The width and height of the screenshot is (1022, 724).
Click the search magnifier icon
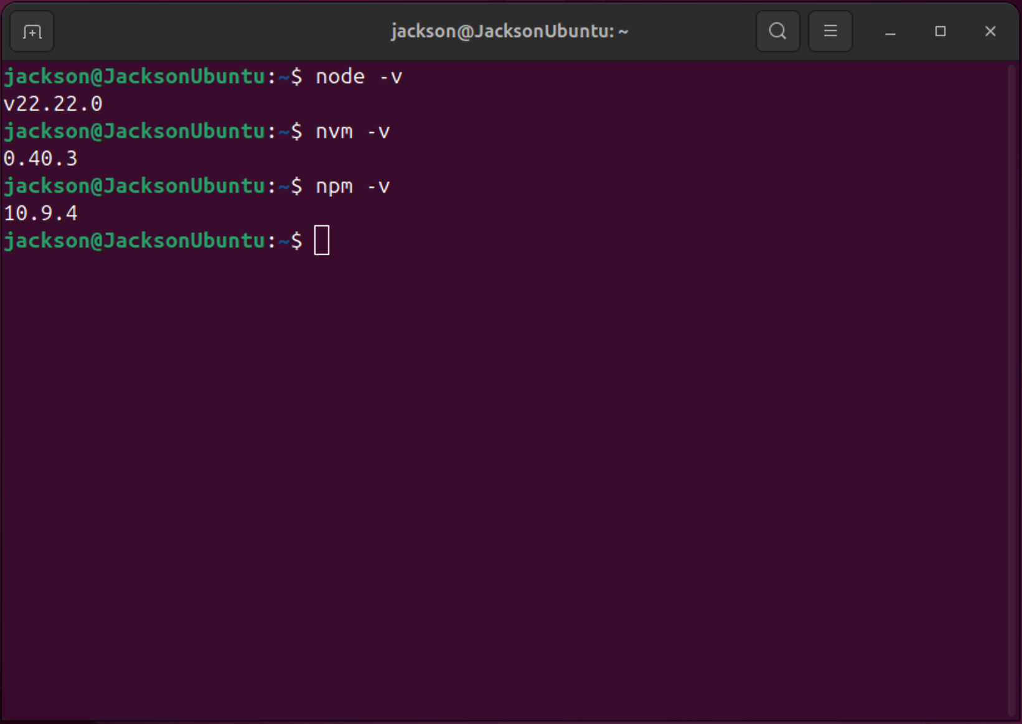tap(777, 31)
